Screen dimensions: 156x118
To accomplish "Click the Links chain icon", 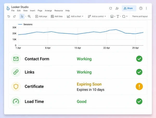I will [16, 72].
